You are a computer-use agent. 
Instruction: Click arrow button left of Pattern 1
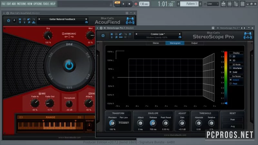click(x=178, y=4)
